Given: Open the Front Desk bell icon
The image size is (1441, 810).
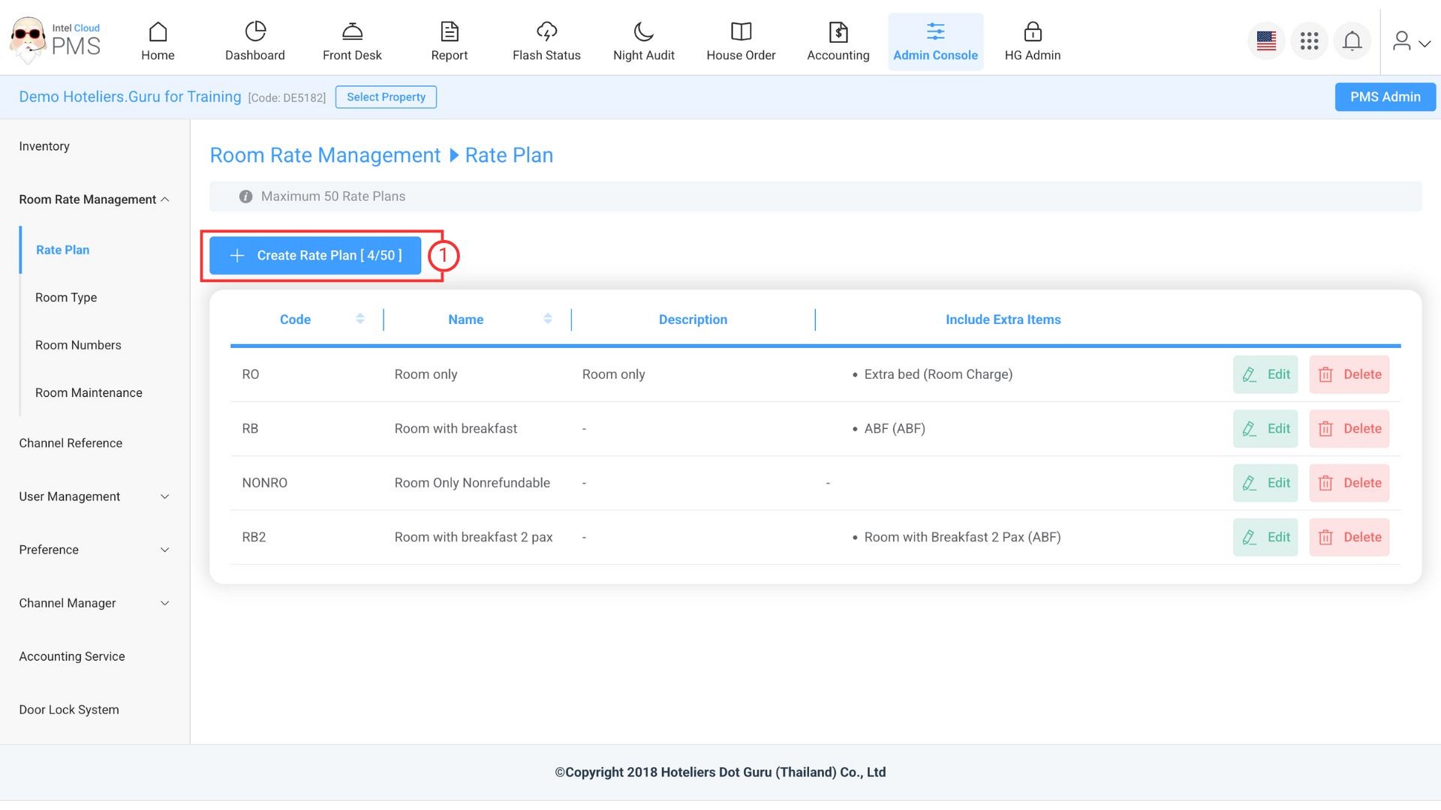Looking at the screenshot, I should [x=352, y=31].
